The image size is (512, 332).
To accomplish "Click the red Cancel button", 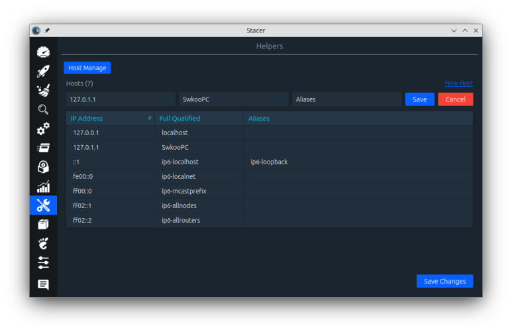I will 456,99.
